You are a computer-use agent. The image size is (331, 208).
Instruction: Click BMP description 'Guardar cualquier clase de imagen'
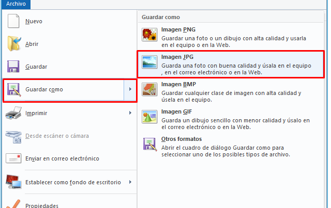(231, 97)
